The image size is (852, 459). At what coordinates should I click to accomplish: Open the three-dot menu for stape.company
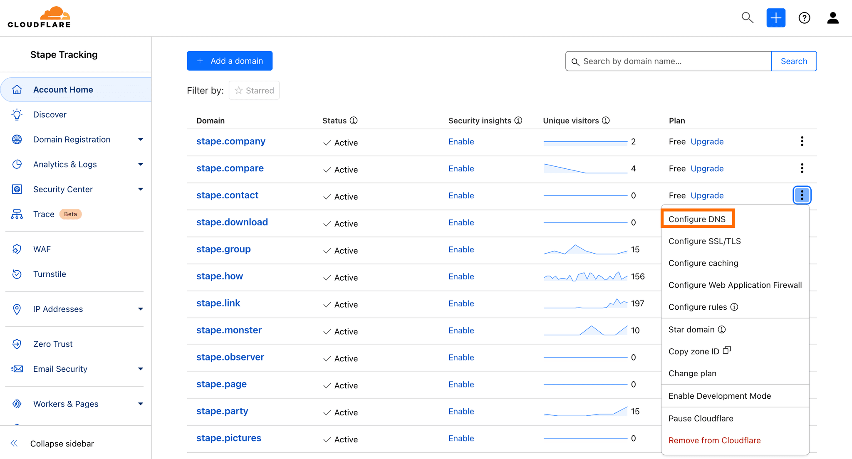[x=801, y=141]
